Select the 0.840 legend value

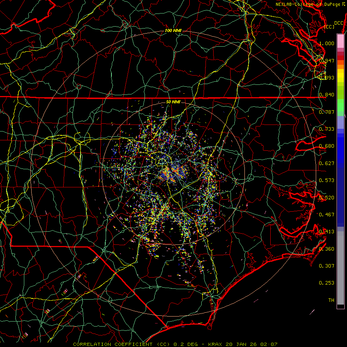click(327, 95)
